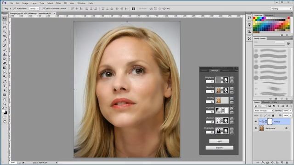Image resolution: width=294 pixels, height=165 pixels.
Task: Open the Filter menu
Action: coord(58,3)
